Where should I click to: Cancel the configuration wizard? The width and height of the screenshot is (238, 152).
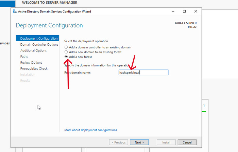(187, 142)
